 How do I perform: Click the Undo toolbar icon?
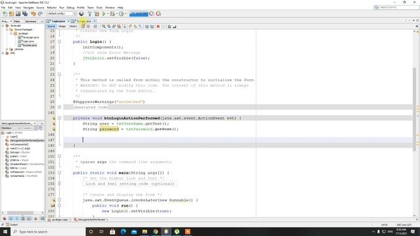click(x=33, y=14)
